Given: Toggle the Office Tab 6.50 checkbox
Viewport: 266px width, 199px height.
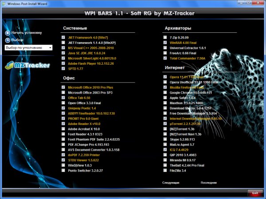Looking at the screenshot, I should [x=63, y=98].
